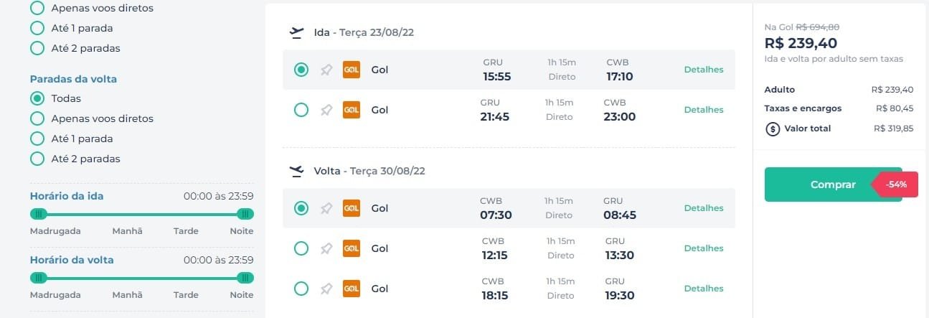The image size is (929, 318).
Task: Pin the 18:15 Gol return flight
Action: (326, 289)
